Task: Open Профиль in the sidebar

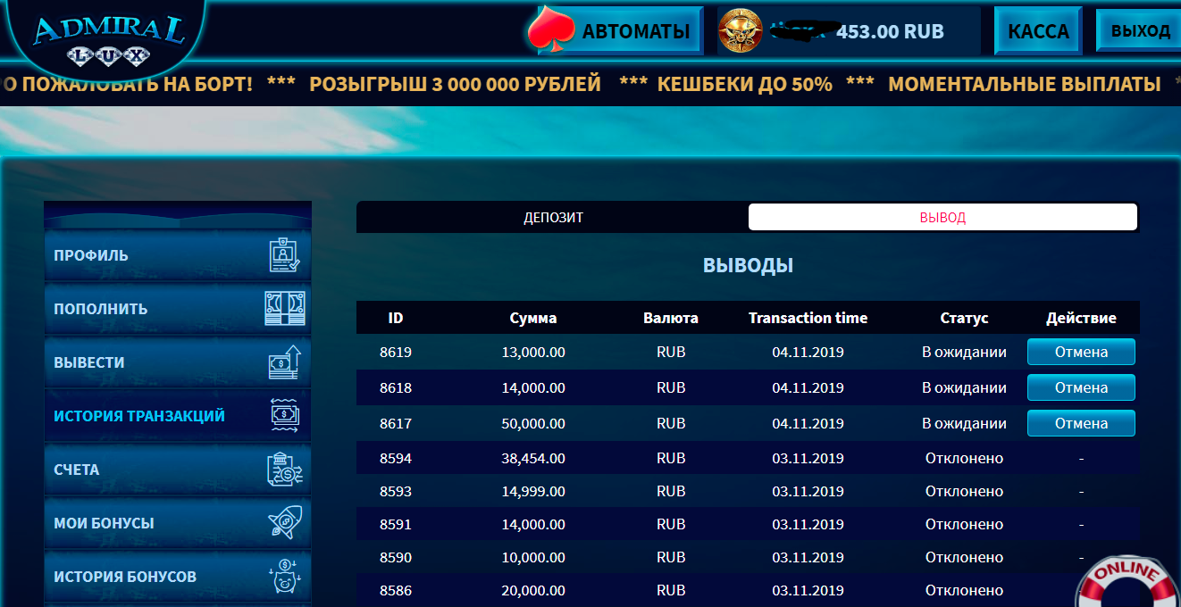Action: [178, 255]
